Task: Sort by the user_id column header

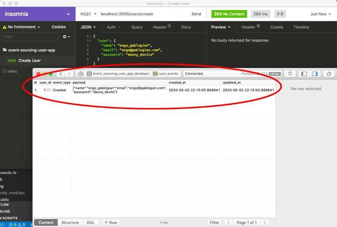Action: pyautogui.click(x=45, y=83)
